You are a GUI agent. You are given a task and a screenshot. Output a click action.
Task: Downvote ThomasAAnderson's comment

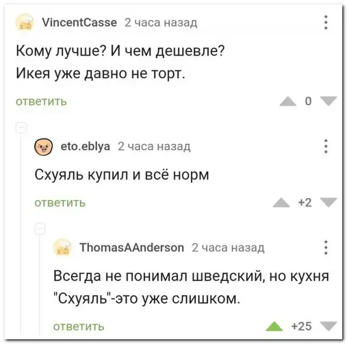pos(327,326)
